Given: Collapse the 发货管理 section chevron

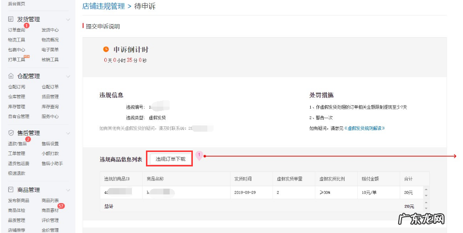Looking at the screenshot, I should coord(68,20).
